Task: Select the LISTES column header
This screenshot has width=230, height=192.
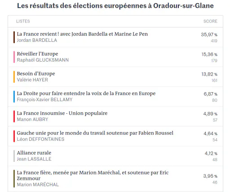Action: tap(23, 21)
